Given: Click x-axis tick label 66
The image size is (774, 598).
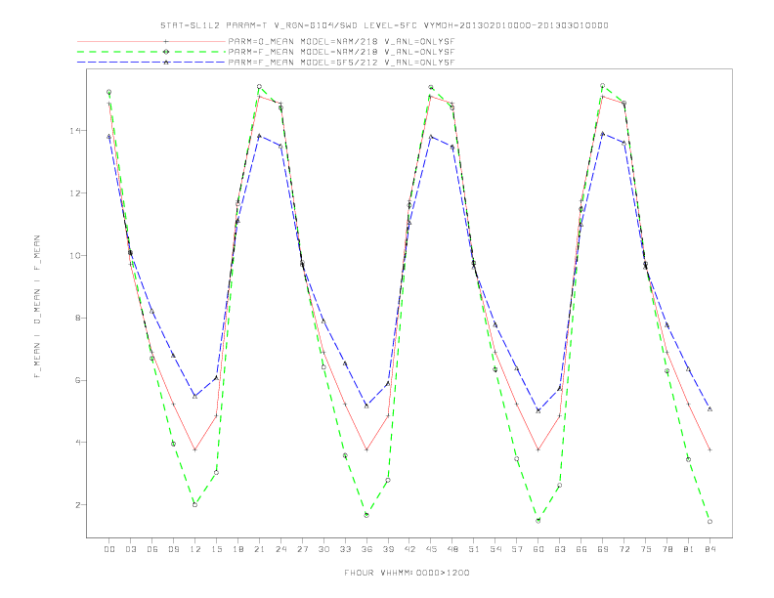Looking at the screenshot, I should [x=581, y=549].
